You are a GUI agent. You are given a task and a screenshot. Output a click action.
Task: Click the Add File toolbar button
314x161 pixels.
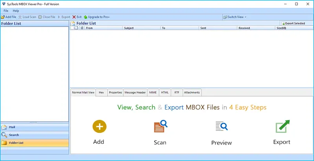pos(9,17)
